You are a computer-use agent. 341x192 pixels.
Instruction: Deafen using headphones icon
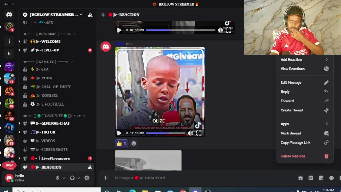[x=72, y=178]
